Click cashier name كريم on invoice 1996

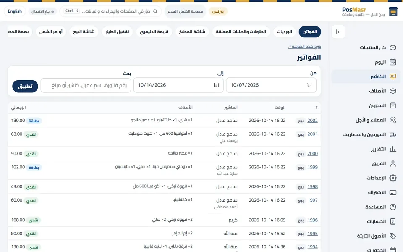(x=233, y=220)
